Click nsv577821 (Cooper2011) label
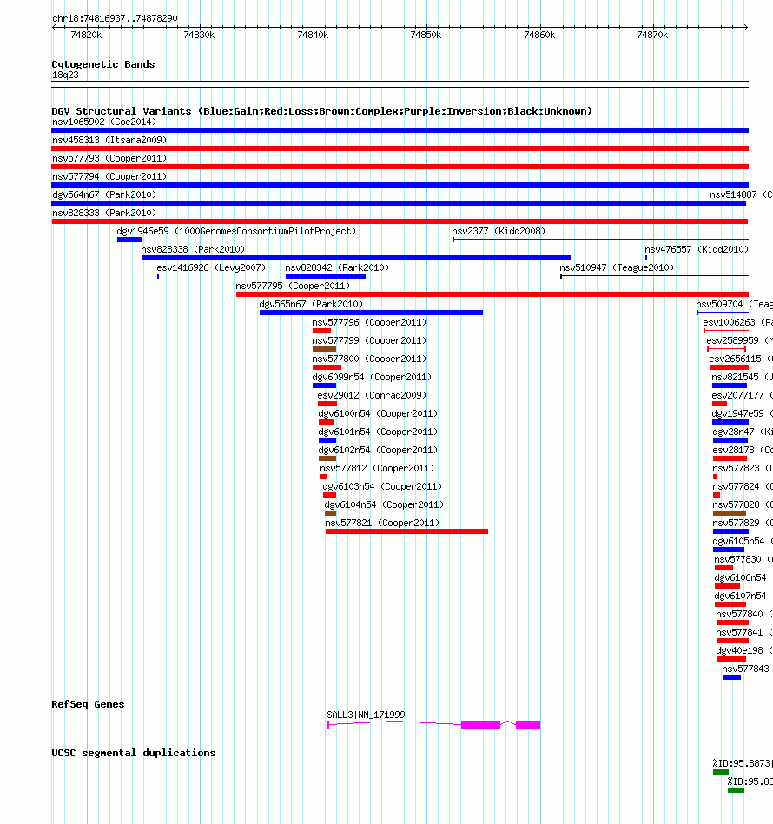 coord(382,523)
